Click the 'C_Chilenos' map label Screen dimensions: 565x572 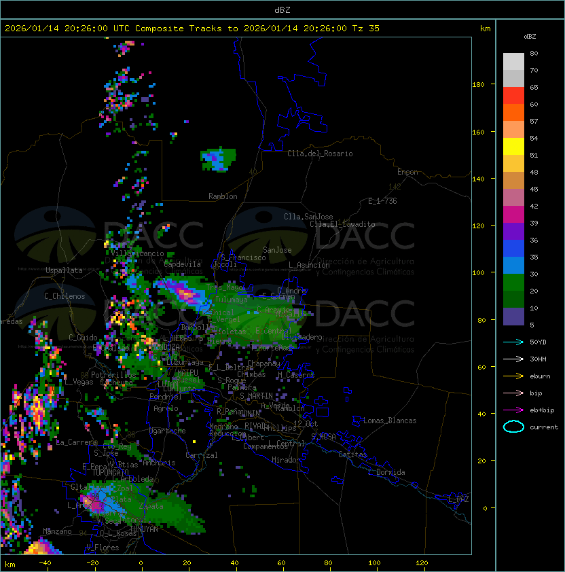click(x=65, y=296)
